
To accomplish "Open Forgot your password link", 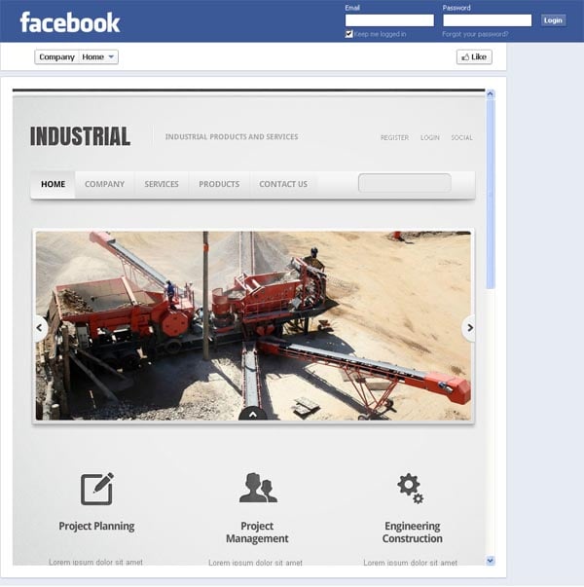I will click(x=475, y=34).
